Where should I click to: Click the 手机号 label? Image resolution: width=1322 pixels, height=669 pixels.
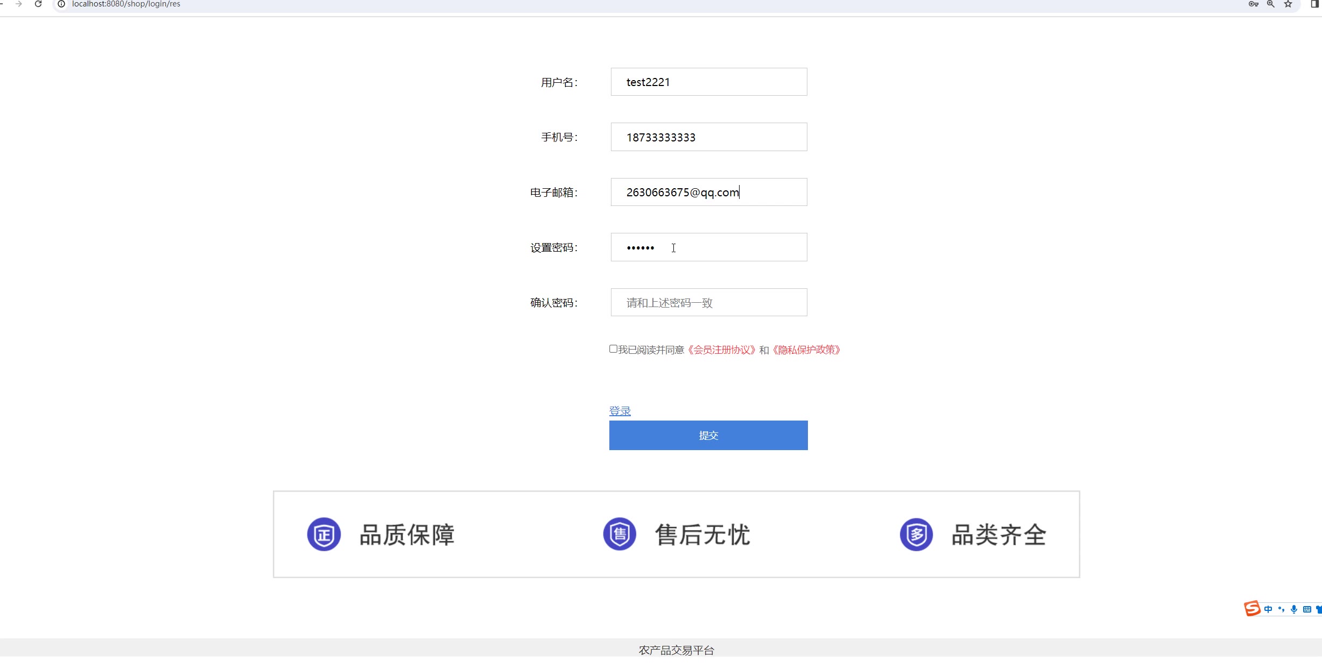click(x=559, y=137)
